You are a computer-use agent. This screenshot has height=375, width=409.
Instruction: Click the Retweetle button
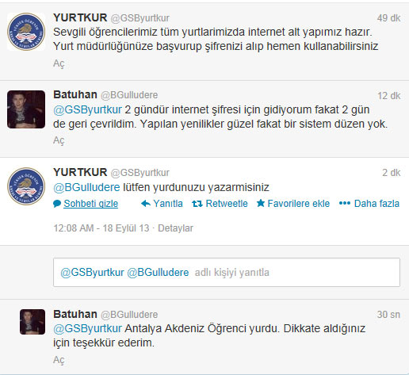coord(227,204)
